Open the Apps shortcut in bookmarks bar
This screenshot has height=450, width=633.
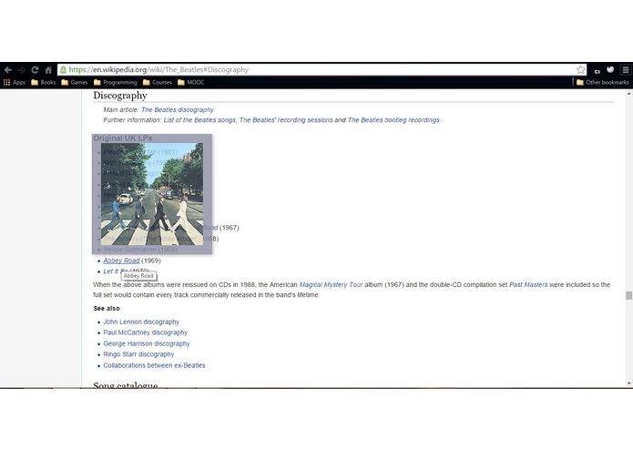pyautogui.click(x=15, y=82)
